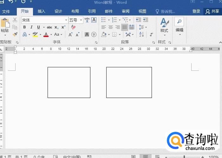Click the Enclose Characters circled icon
Screen dimensions: 222x158
point(94,34)
